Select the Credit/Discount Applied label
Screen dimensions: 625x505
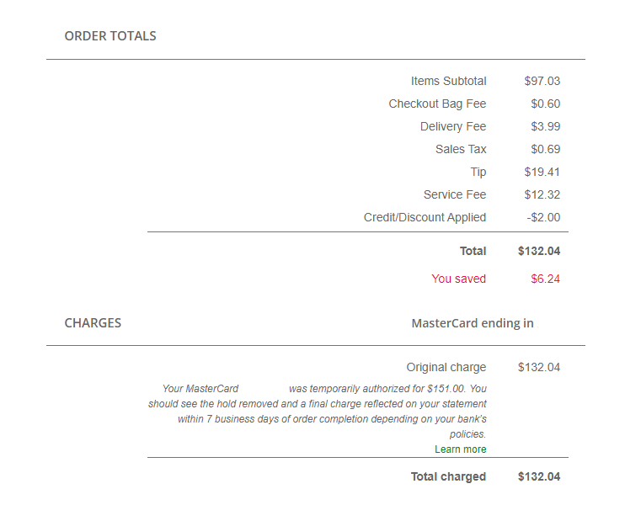click(425, 218)
